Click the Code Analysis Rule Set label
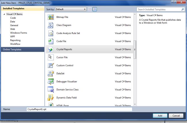The height and width of the screenshot is (123, 187). [x=68, y=33]
